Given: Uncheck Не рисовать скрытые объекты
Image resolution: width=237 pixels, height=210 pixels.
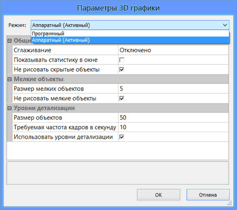Looking at the screenshot, I should pyautogui.click(x=122, y=69).
